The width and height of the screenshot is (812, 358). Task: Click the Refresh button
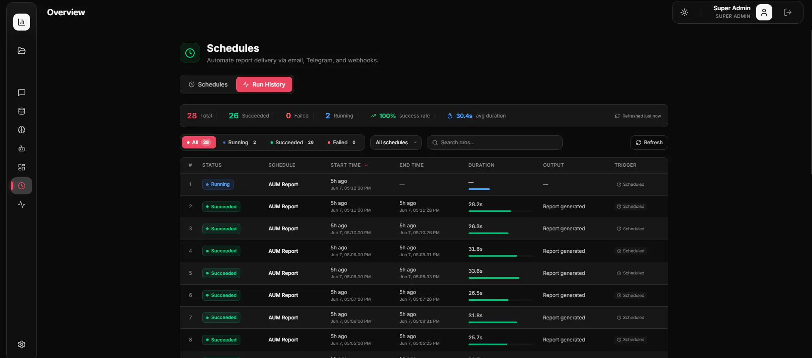[x=649, y=143]
